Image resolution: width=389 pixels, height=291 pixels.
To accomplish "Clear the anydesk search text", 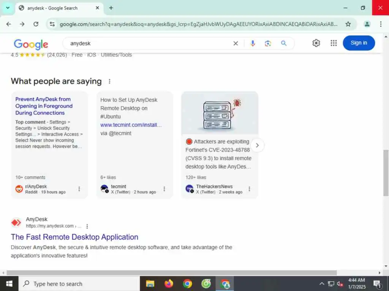I will (x=236, y=43).
